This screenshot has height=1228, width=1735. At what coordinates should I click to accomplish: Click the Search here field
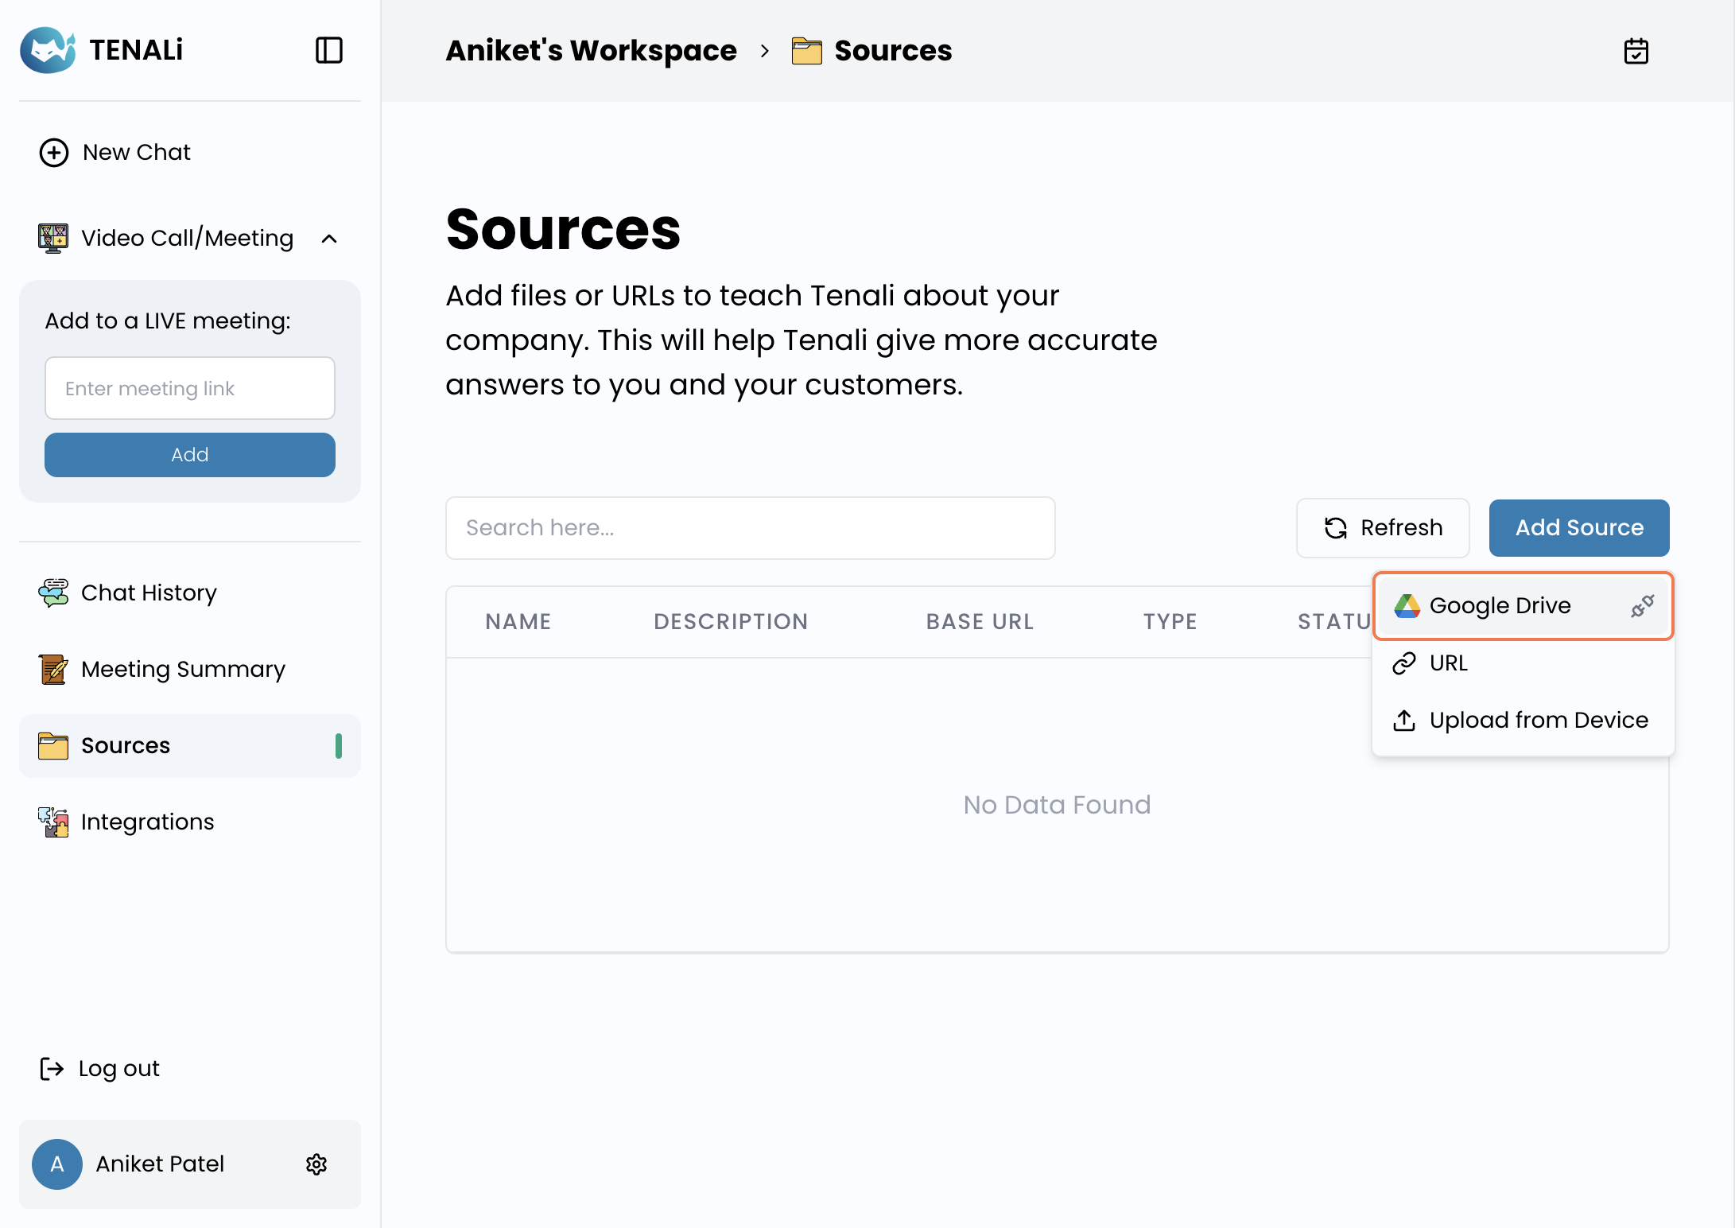750,528
